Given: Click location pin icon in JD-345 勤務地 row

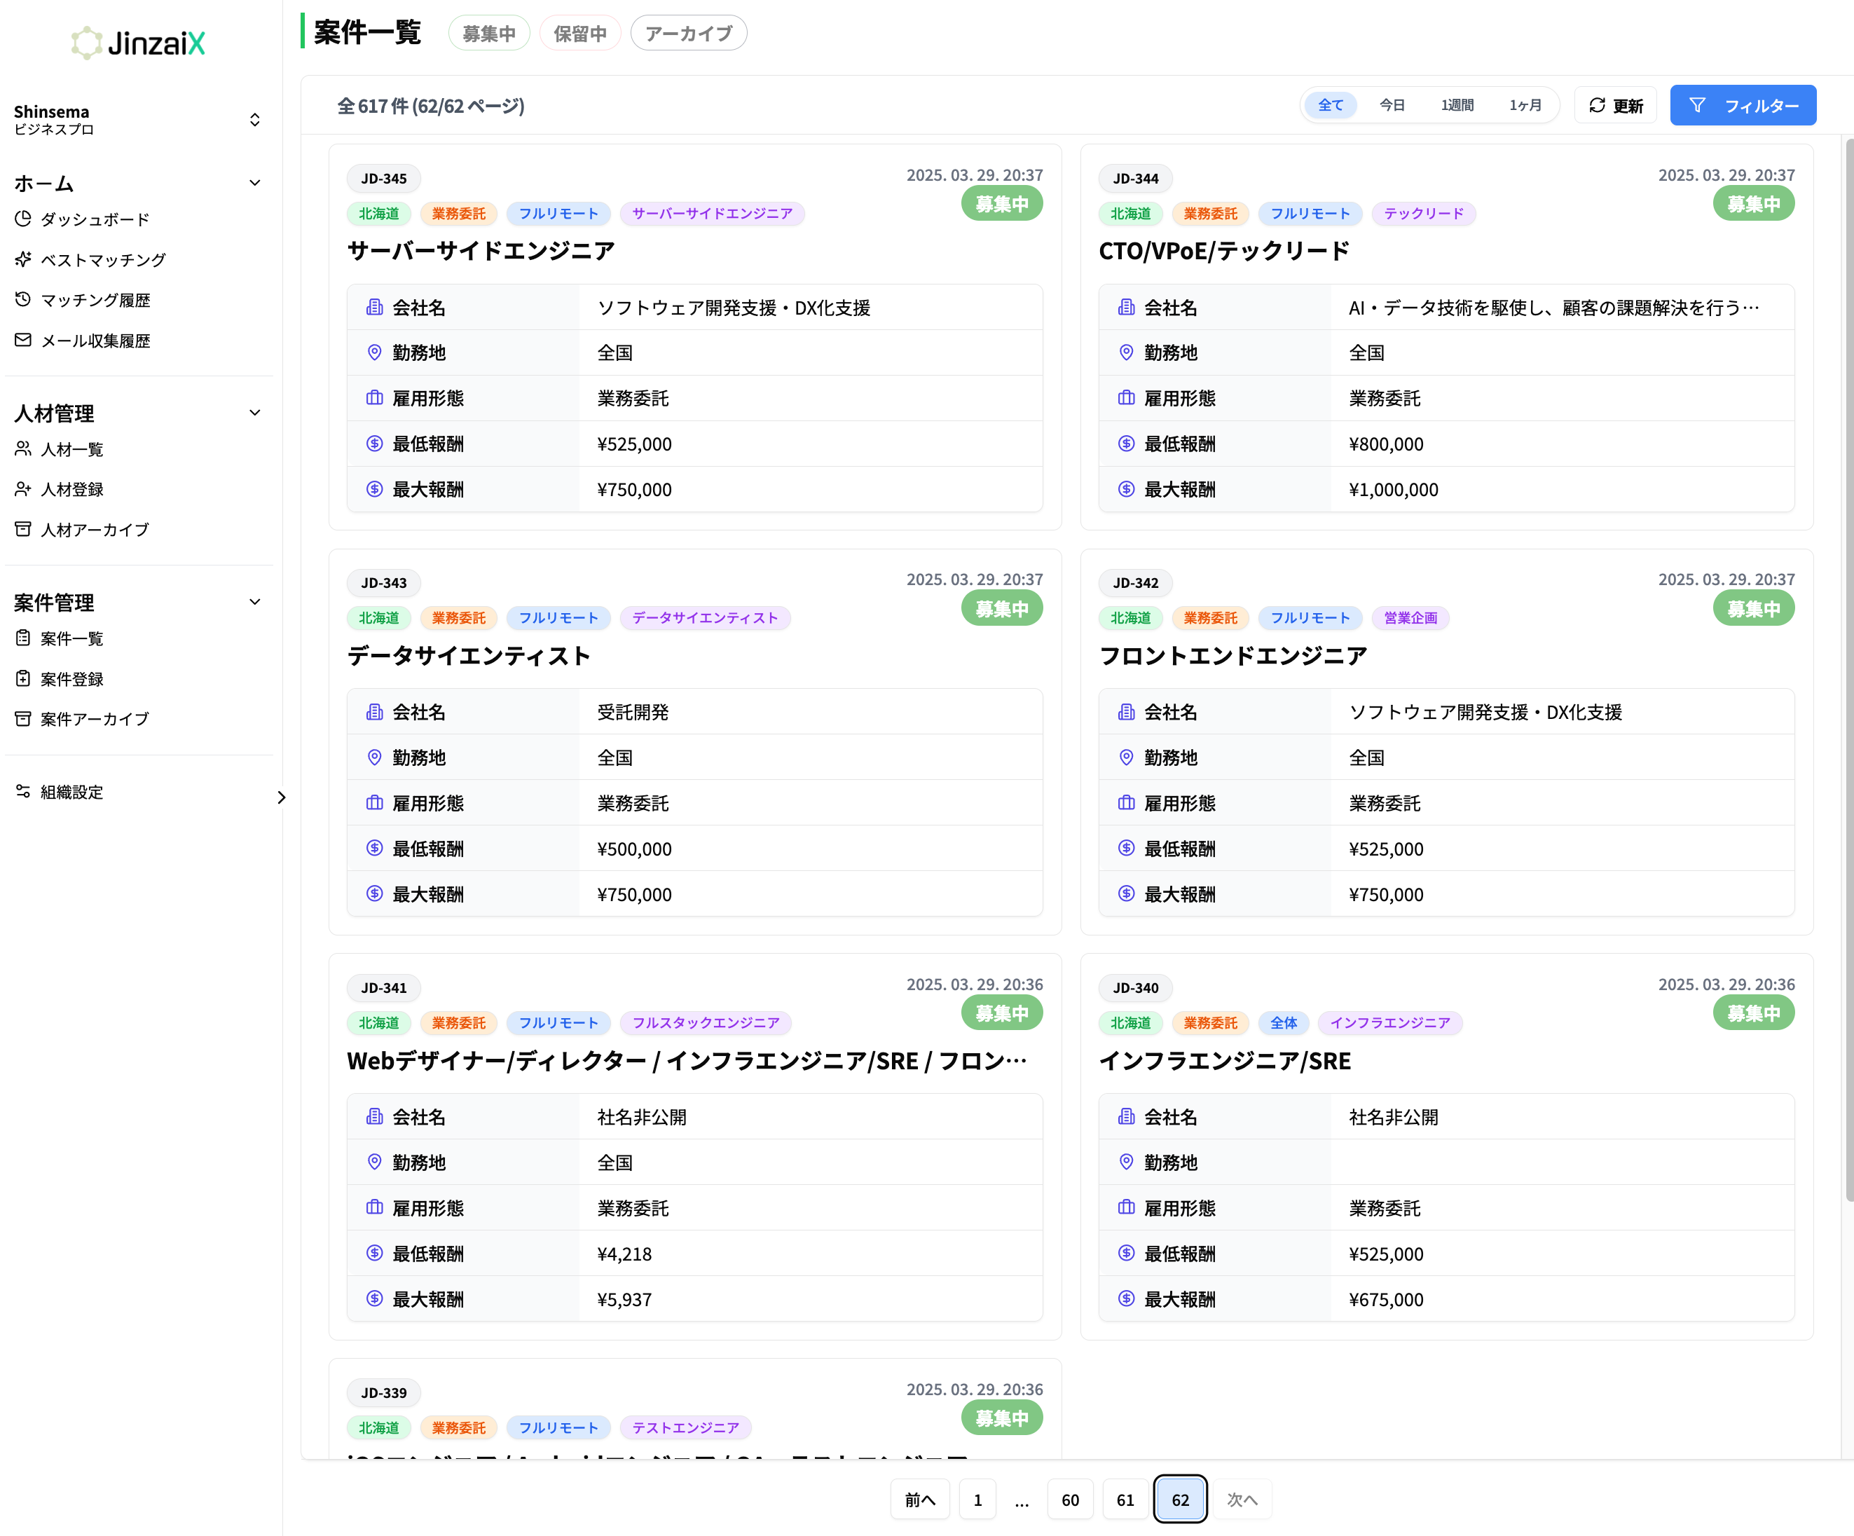Looking at the screenshot, I should tap(374, 352).
